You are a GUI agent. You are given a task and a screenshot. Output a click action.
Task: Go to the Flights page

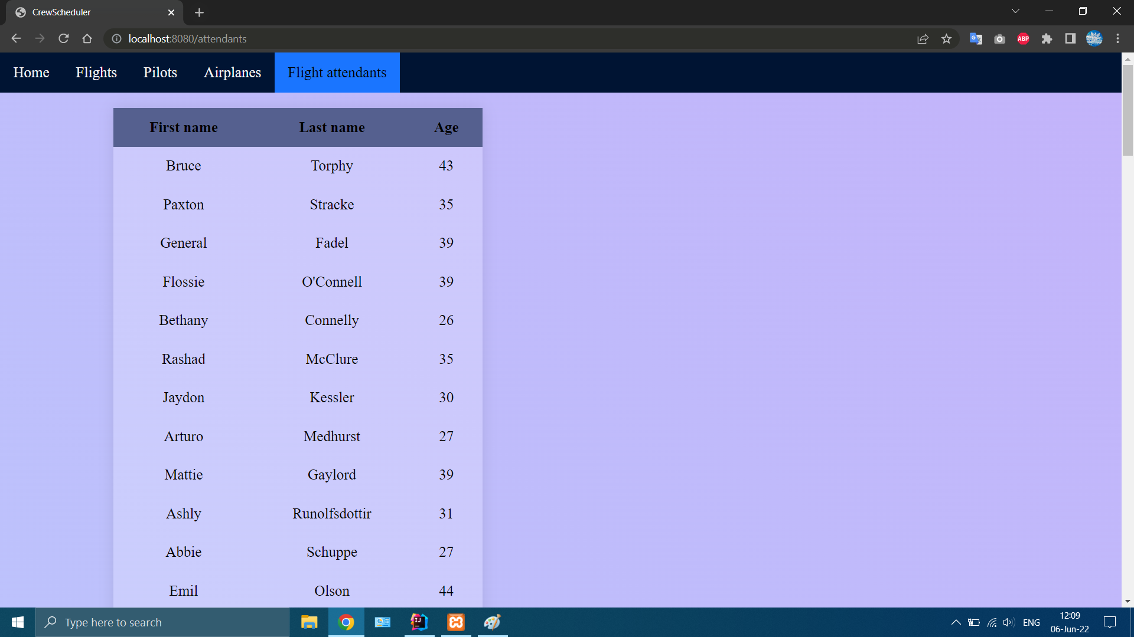(x=96, y=73)
